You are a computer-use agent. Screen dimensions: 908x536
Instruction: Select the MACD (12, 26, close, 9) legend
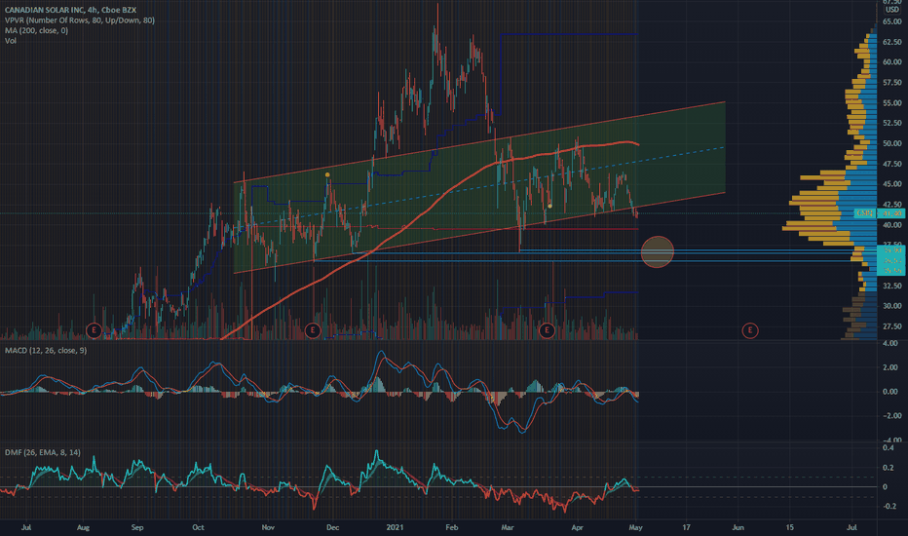(x=46, y=351)
